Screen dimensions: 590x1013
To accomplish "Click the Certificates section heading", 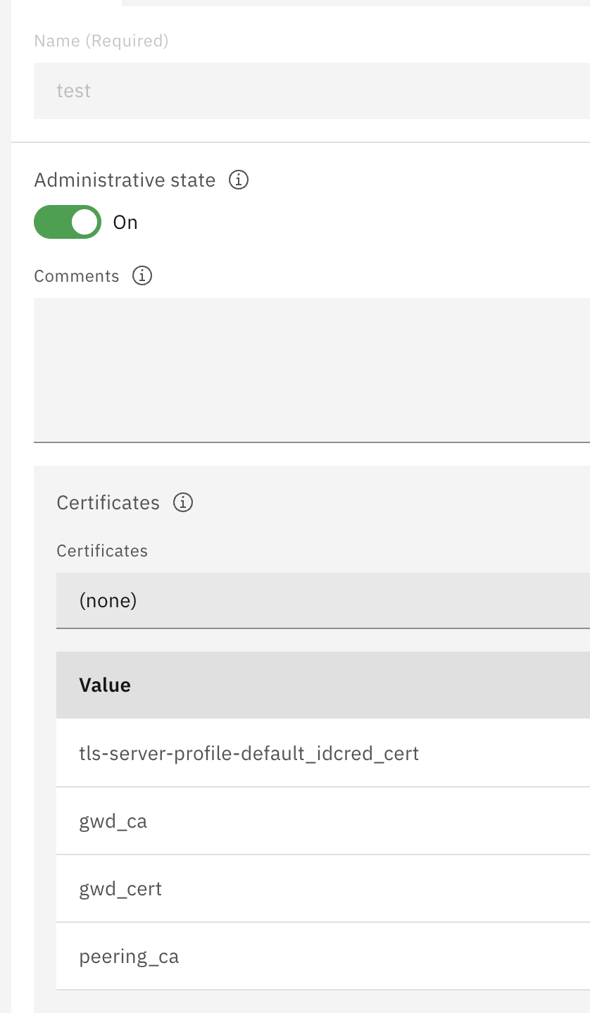I will (x=108, y=502).
